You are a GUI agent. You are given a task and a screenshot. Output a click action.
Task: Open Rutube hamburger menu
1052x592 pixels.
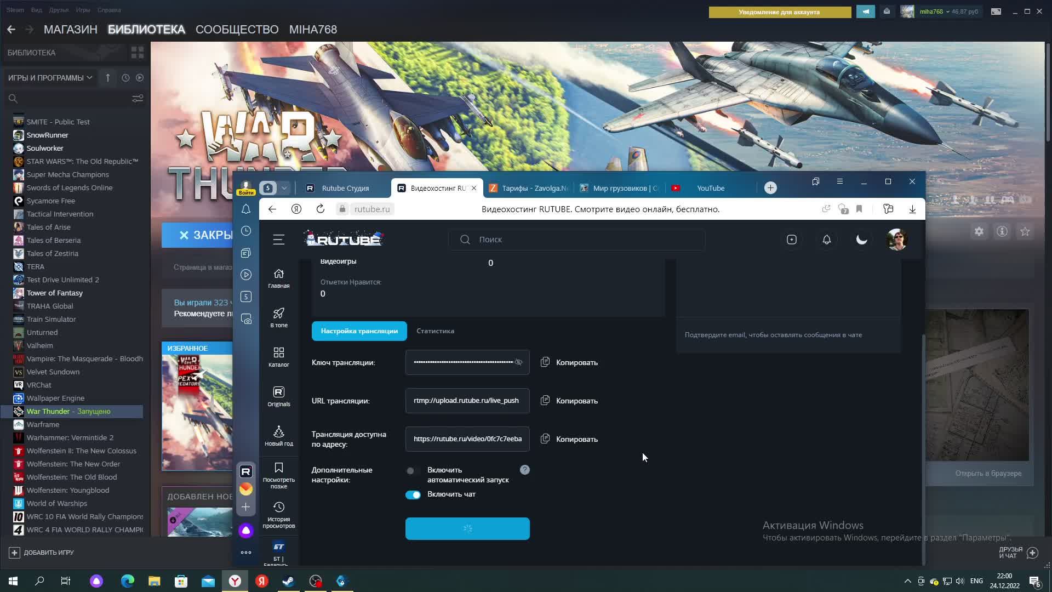(x=278, y=240)
